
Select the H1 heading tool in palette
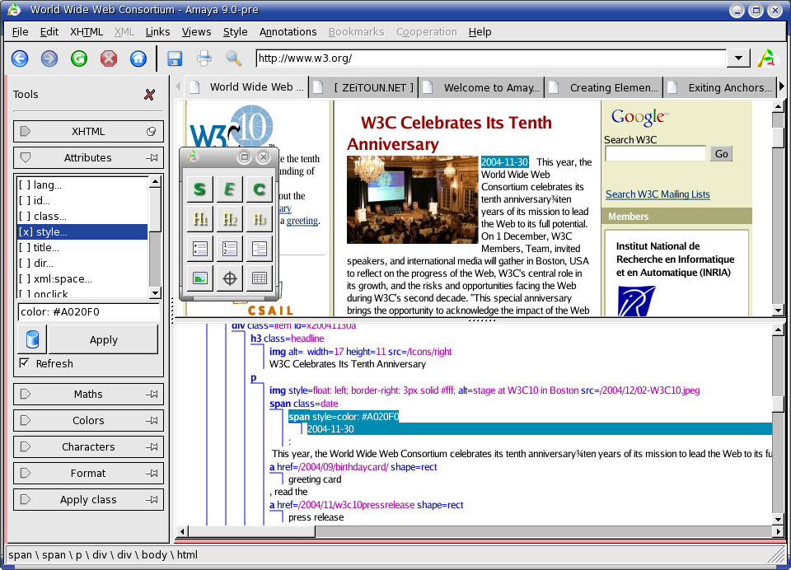point(199,219)
